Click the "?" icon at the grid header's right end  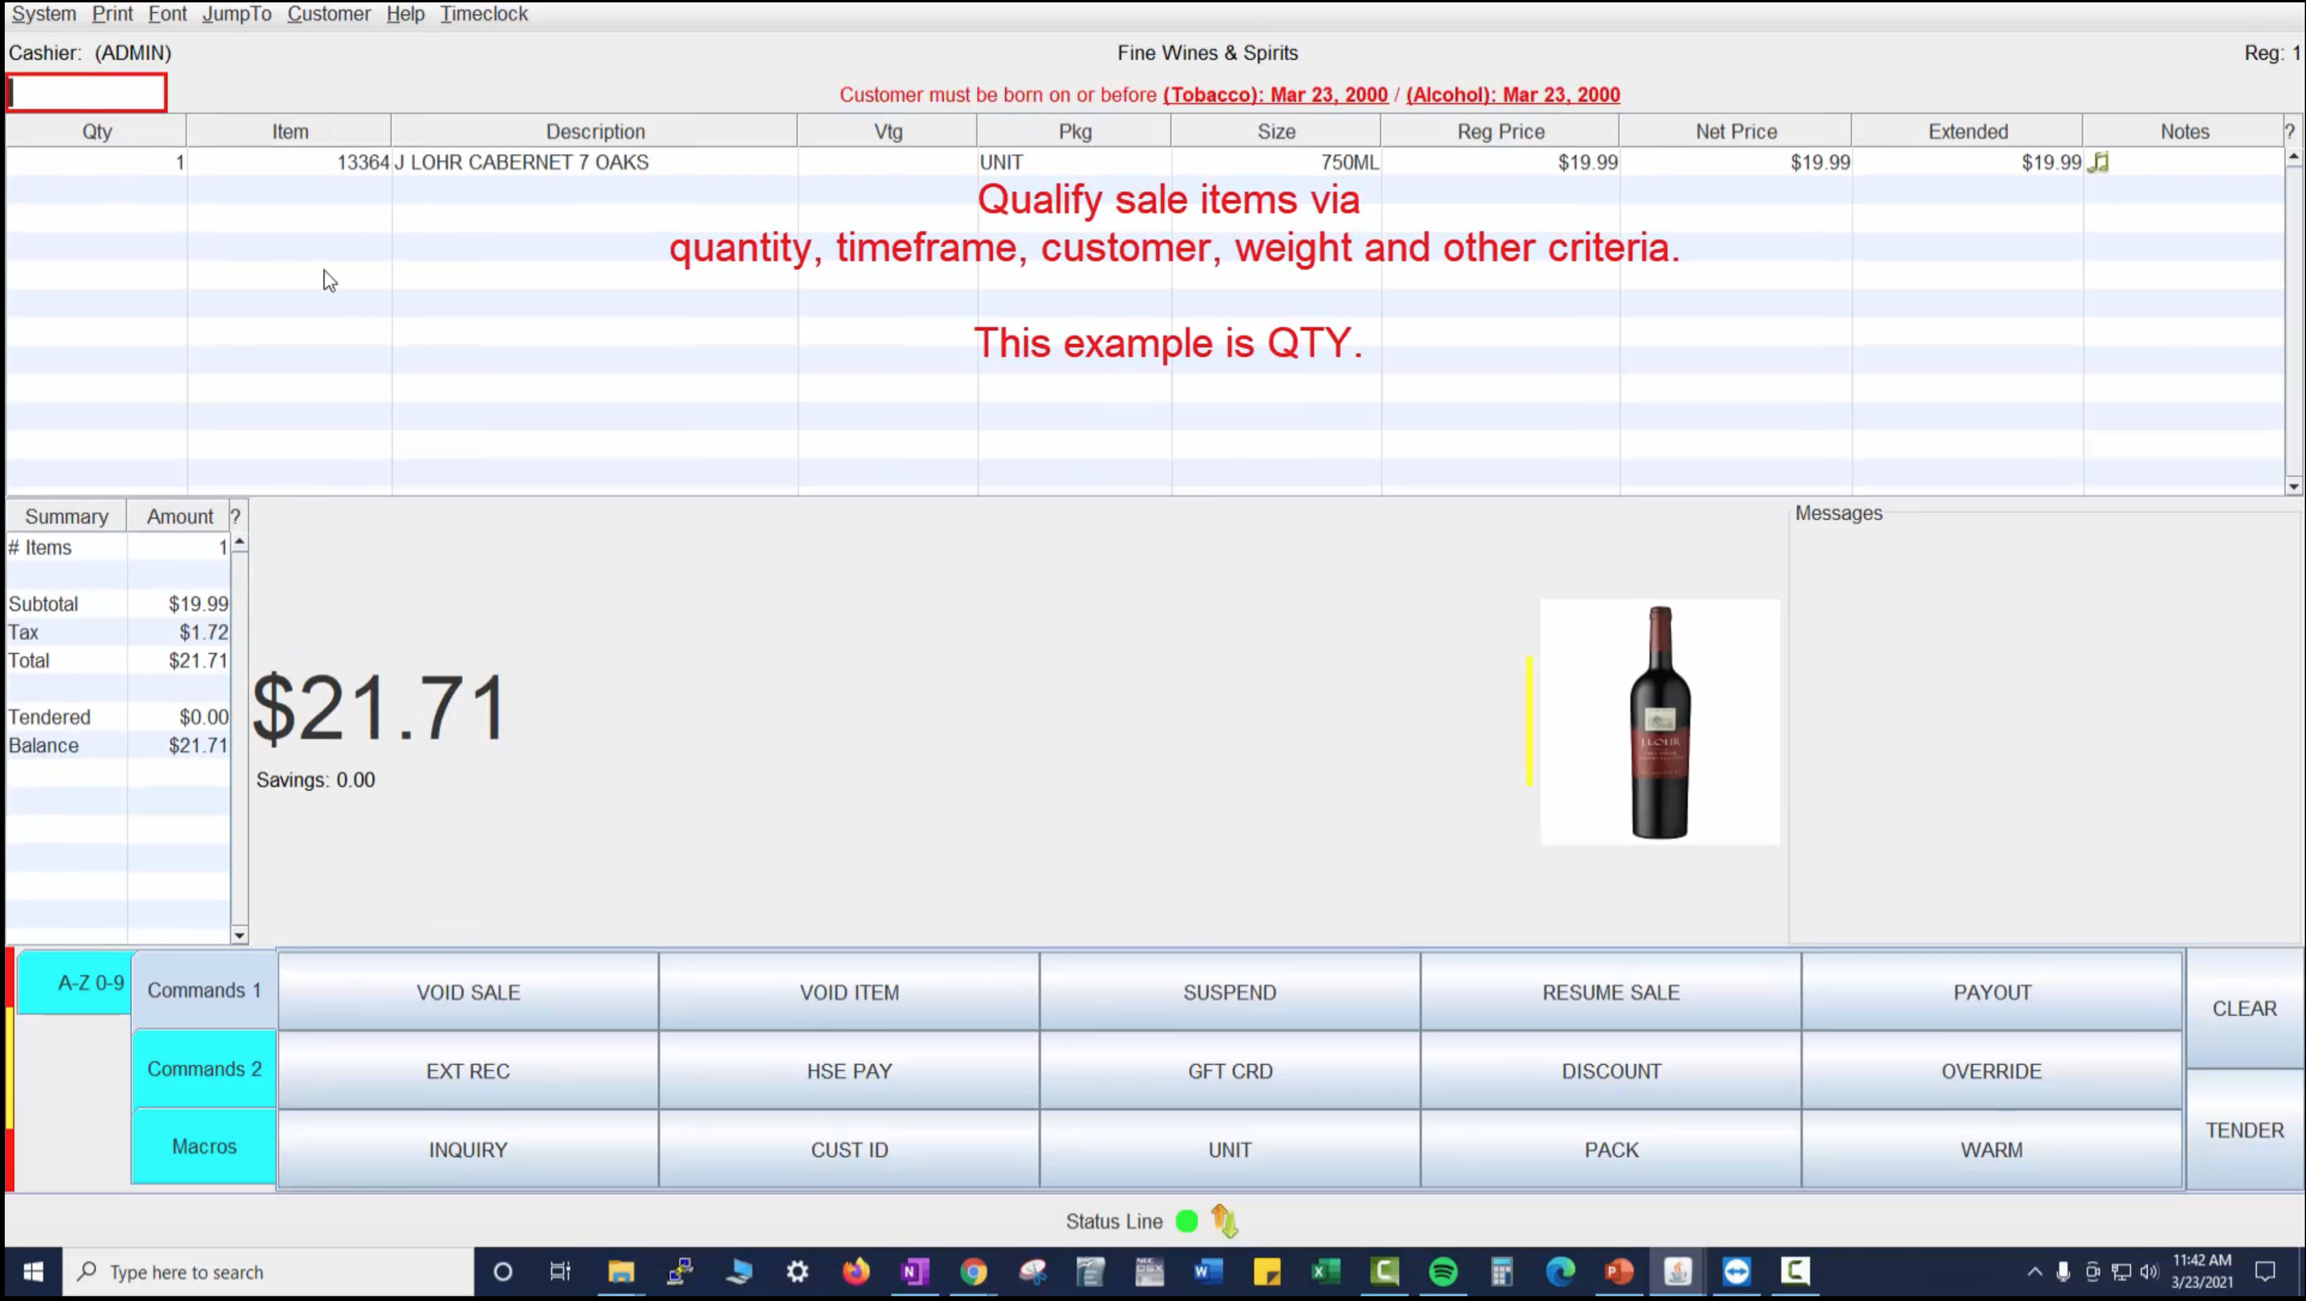tap(2290, 131)
